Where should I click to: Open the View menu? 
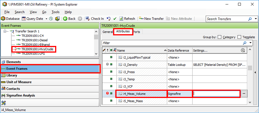33,12
